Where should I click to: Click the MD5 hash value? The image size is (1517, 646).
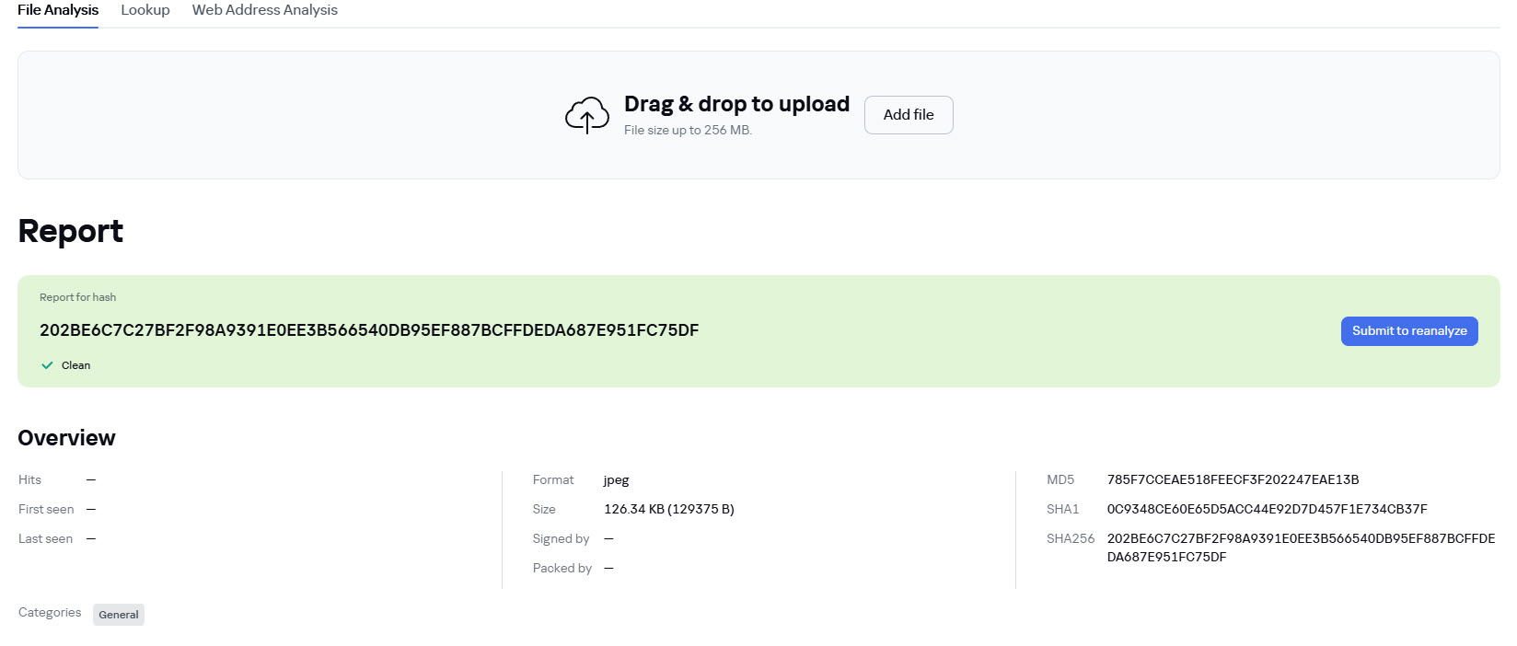(1233, 479)
